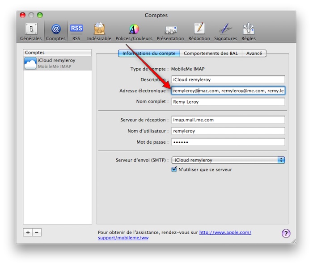Open the Polices/Couleurs preferences
This screenshot has height=266, width=313.
tap(134, 32)
